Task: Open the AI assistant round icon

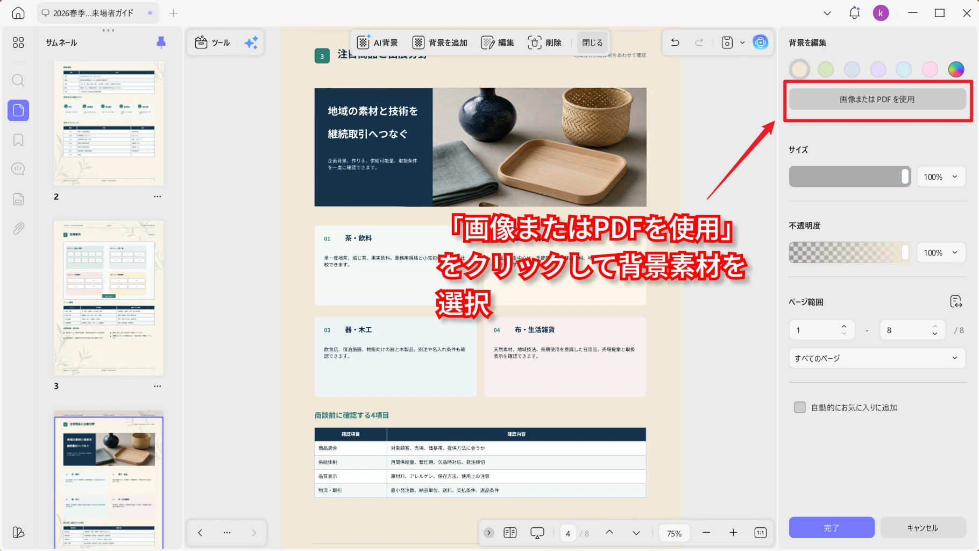Action: [x=761, y=42]
